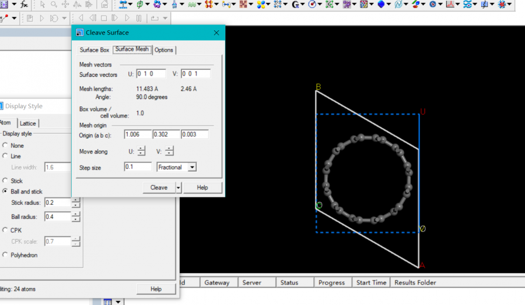Expand dropdown arrow beside GULP 'G' icon
This screenshot has width=525, height=305.
tap(302, 4)
